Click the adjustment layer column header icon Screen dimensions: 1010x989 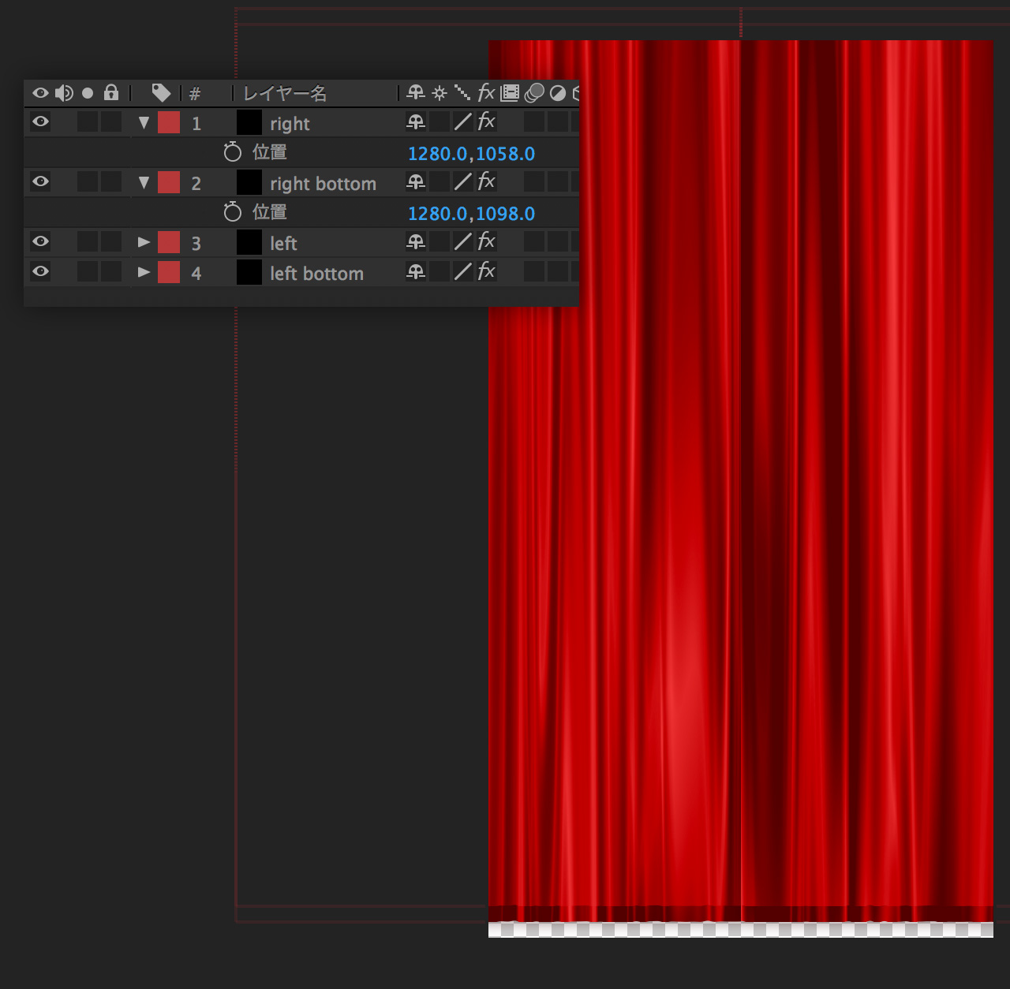[x=558, y=93]
